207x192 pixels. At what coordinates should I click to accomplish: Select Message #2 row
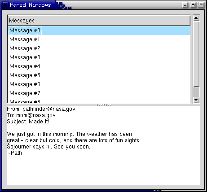(99, 48)
